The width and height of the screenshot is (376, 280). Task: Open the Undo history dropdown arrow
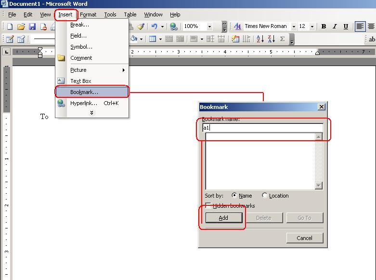162,27
